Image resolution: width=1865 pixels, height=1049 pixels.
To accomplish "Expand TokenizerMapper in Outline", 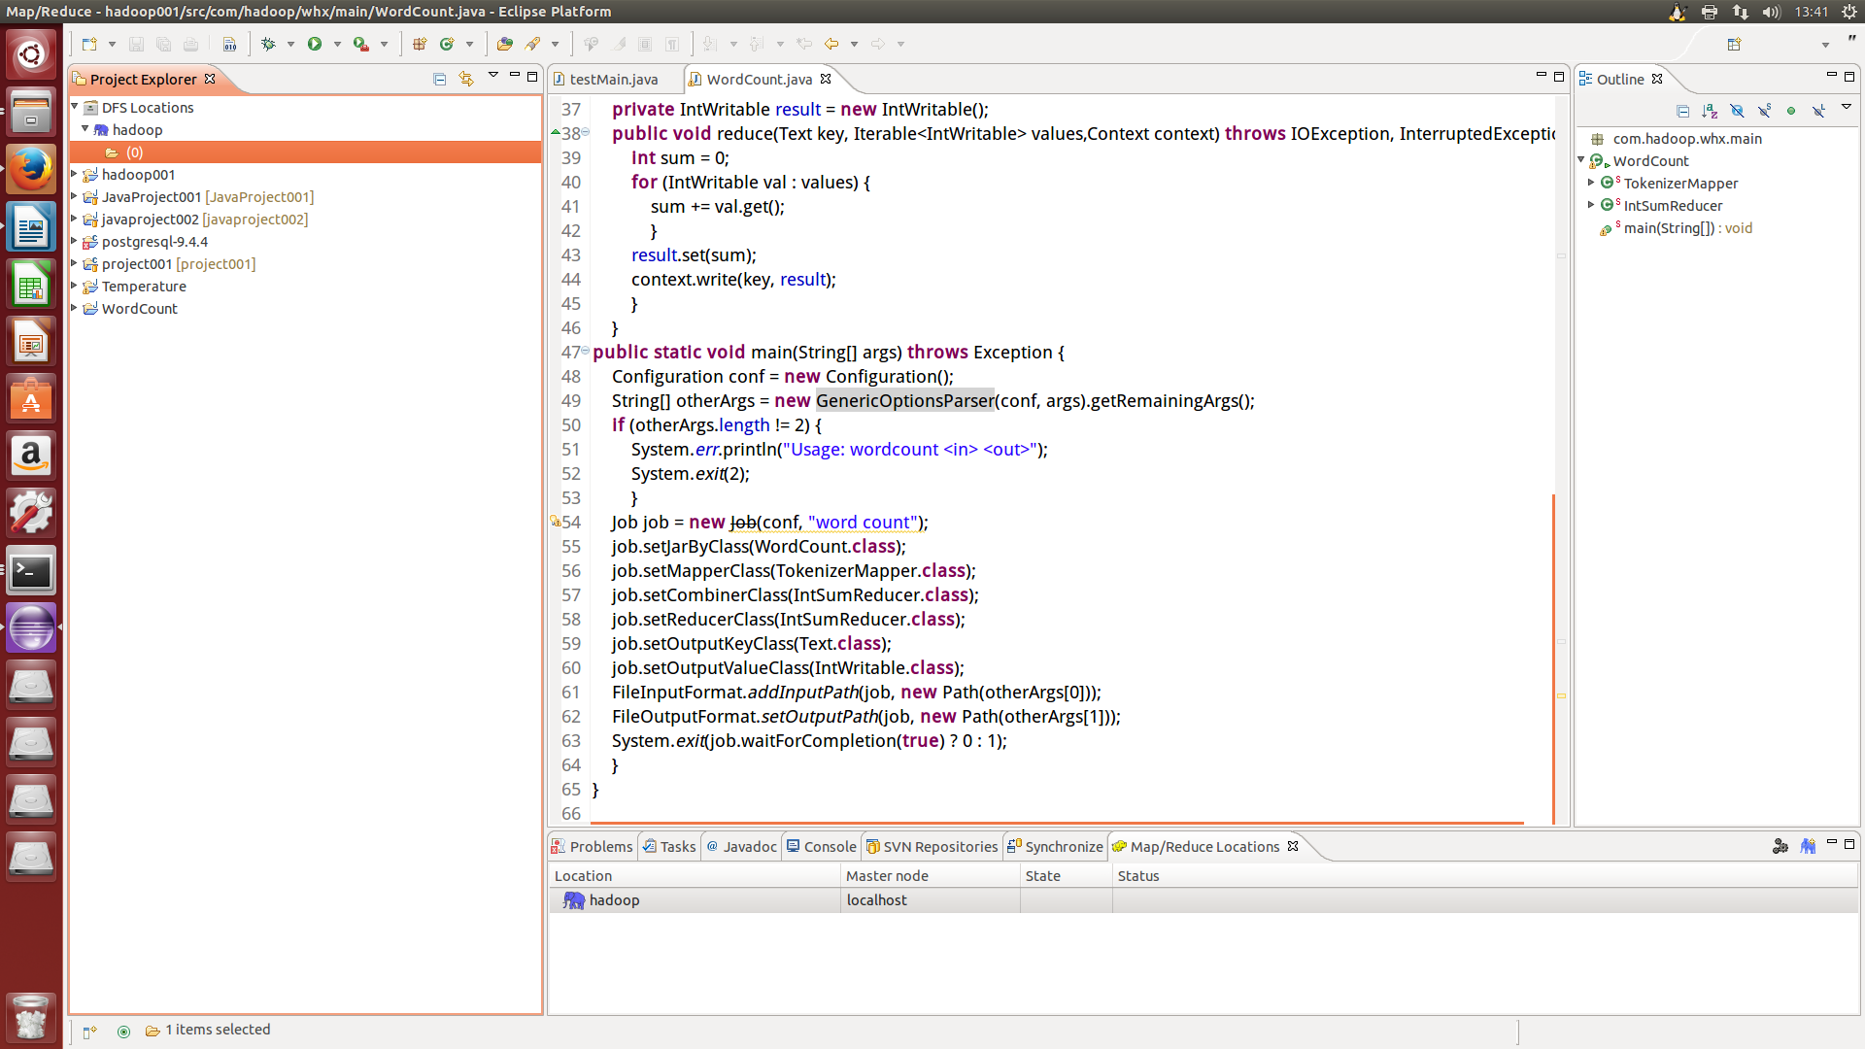I will (x=1590, y=183).
